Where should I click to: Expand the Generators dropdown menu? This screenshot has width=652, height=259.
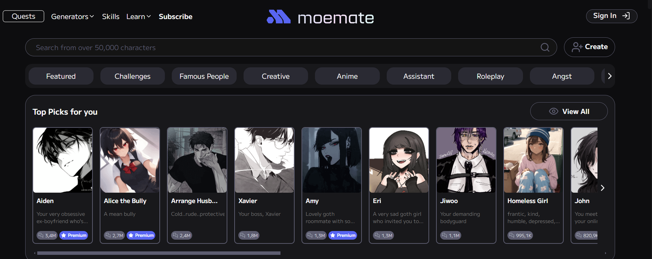click(x=73, y=17)
